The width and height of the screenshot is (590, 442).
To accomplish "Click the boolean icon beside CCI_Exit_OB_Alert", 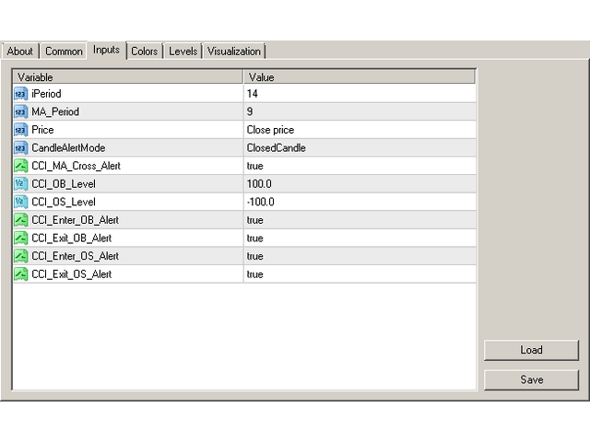I will coord(20,238).
